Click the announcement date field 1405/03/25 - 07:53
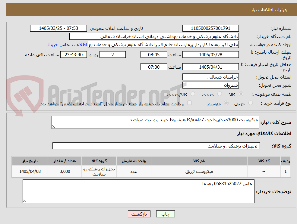 pos(58,28)
